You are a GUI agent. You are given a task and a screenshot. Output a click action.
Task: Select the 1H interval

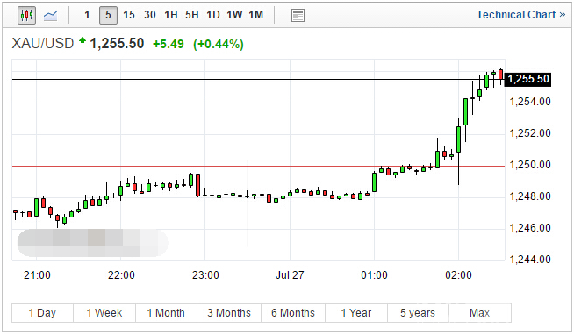click(x=171, y=15)
